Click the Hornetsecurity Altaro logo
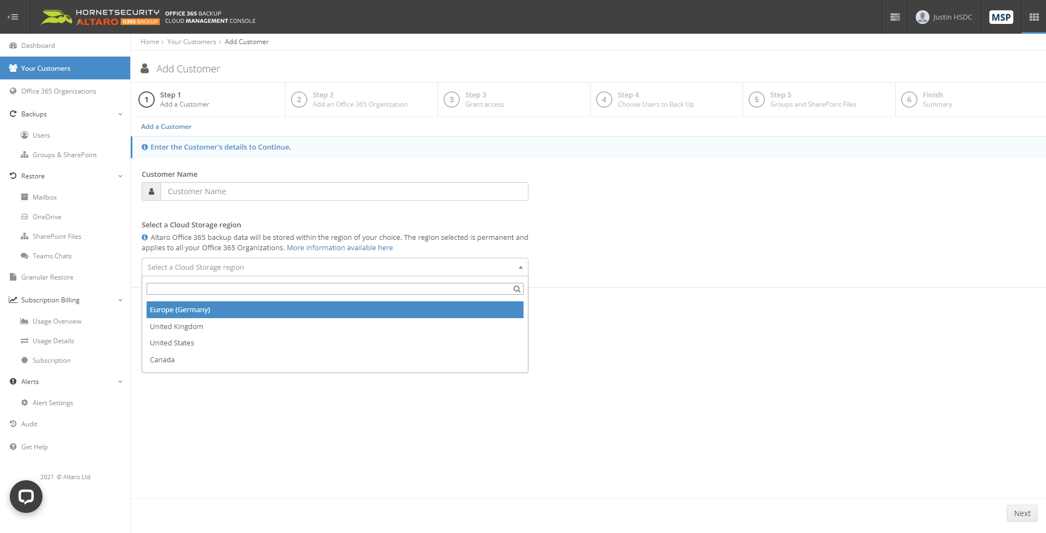Image resolution: width=1046 pixels, height=533 pixels. click(100, 17)
